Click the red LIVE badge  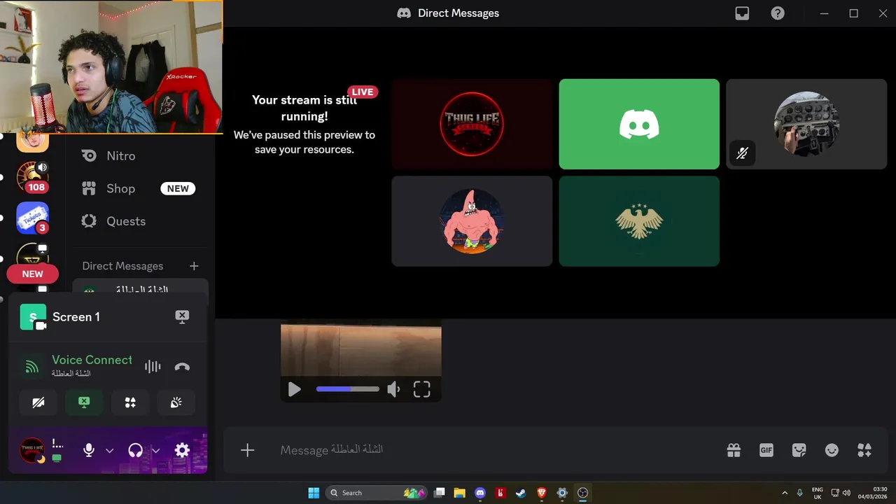pyautogui.click(x=363, y=92)
